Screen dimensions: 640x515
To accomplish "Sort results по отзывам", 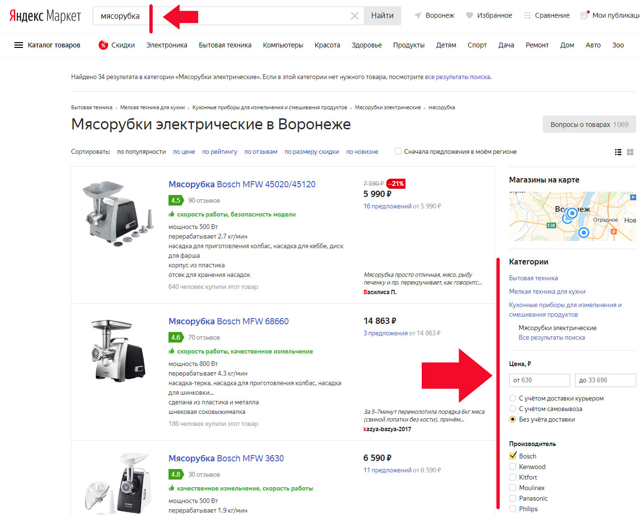I will coord(261,151).
